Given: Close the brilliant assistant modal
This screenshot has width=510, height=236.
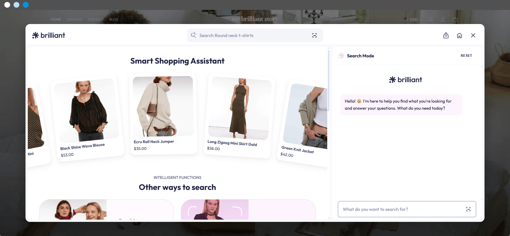Looking at the screenshot, I should pyautogui.click(x=473, y=35).
